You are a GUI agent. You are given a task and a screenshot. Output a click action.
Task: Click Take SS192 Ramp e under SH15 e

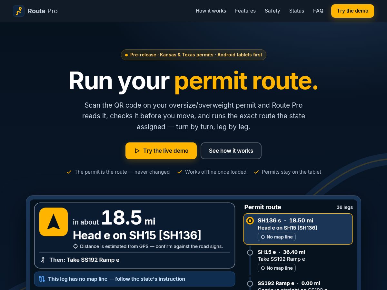[x=281, y=259]
